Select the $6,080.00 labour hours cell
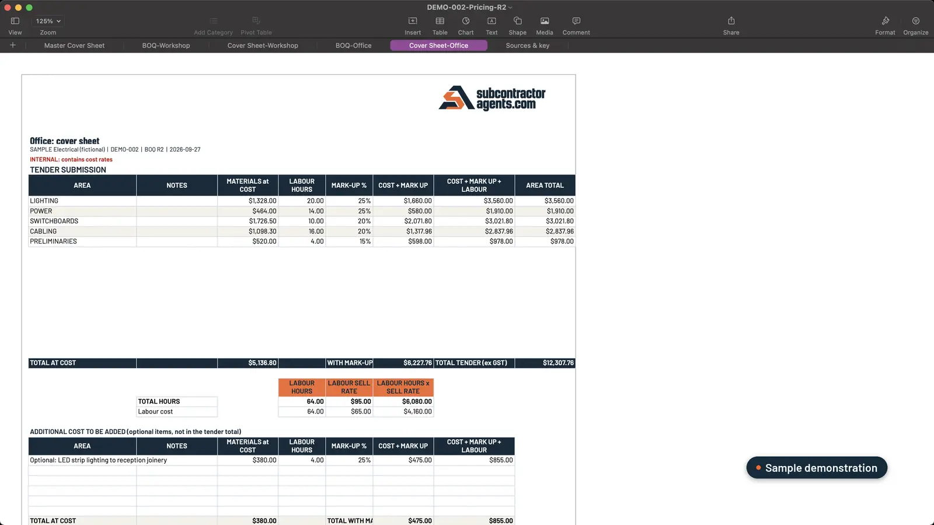 403,401
